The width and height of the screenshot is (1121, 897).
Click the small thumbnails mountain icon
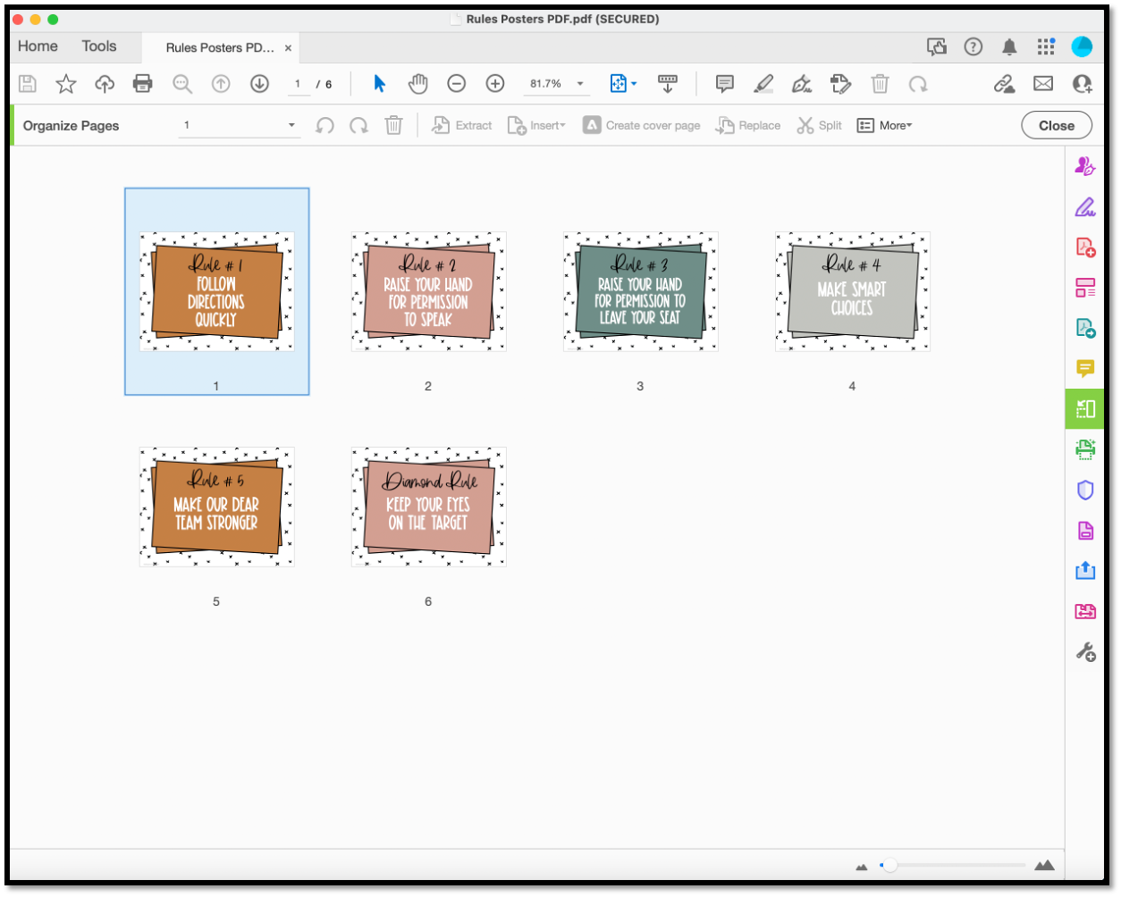pyautogui.click(x=862, y=867)
